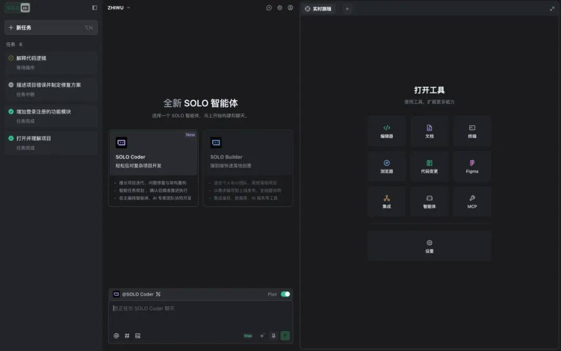Send the message with green button

point(285,335)
